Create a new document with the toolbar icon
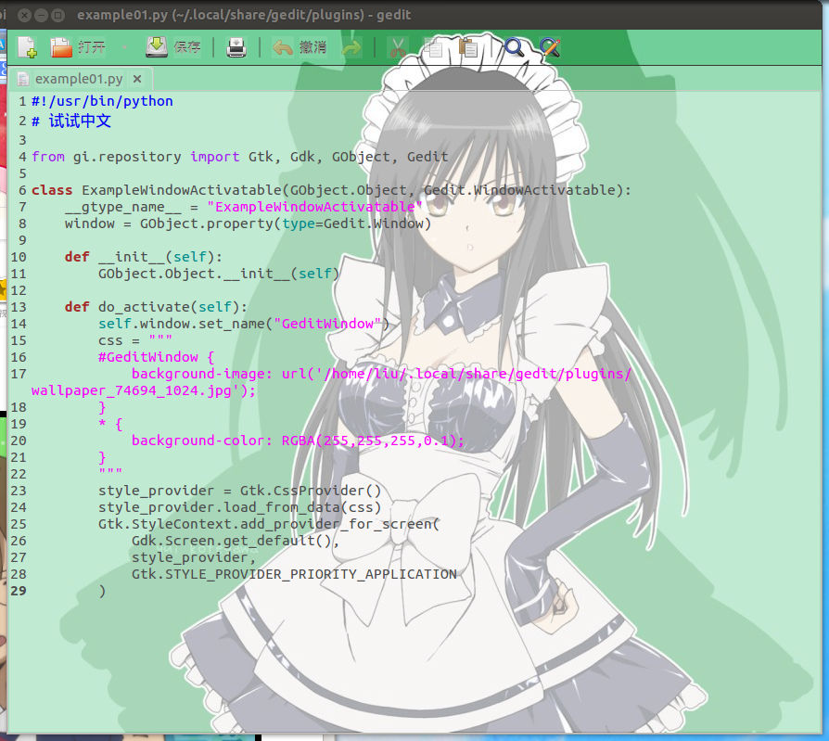829x741 pixels. click(x=27, y=47)
